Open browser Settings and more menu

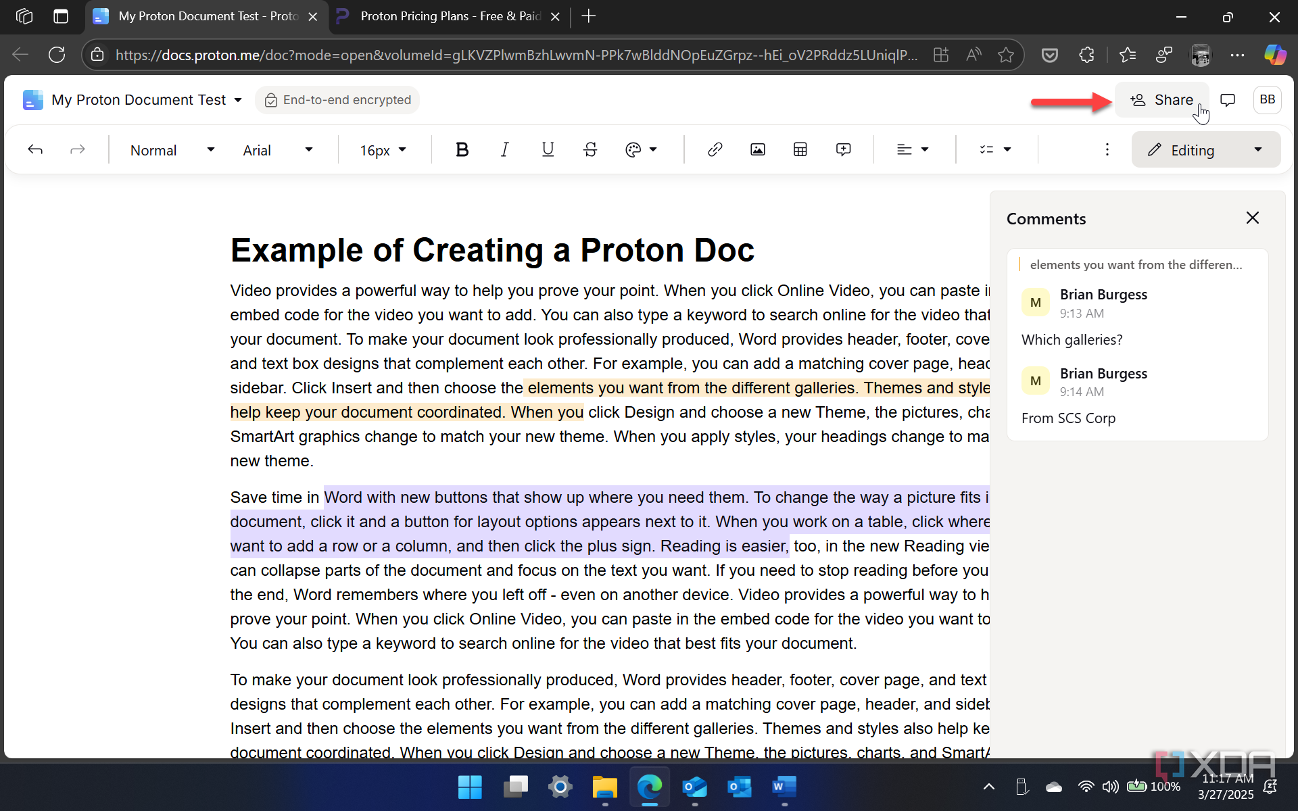[1237, 55]
